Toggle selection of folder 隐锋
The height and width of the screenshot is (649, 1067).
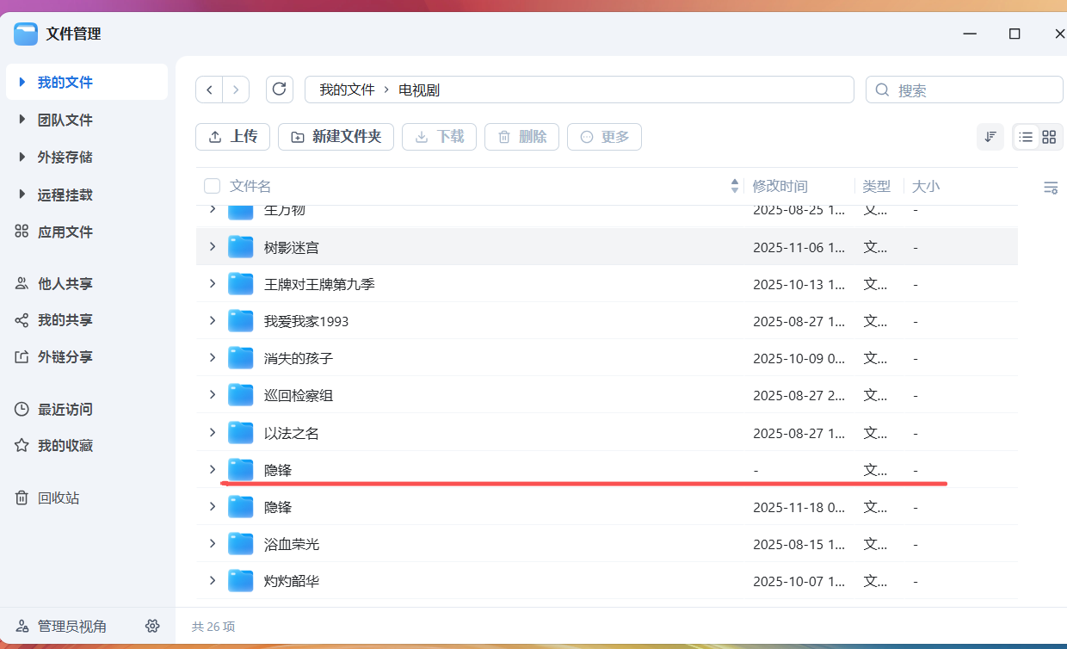241,470
